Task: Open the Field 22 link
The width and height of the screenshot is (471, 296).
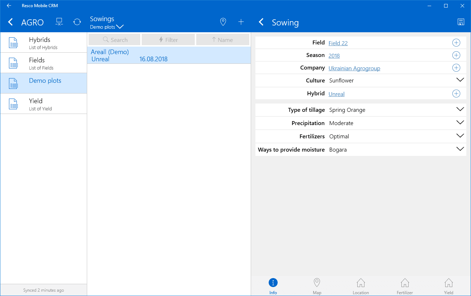Action: pyautogui.click(x=338, y=43)
